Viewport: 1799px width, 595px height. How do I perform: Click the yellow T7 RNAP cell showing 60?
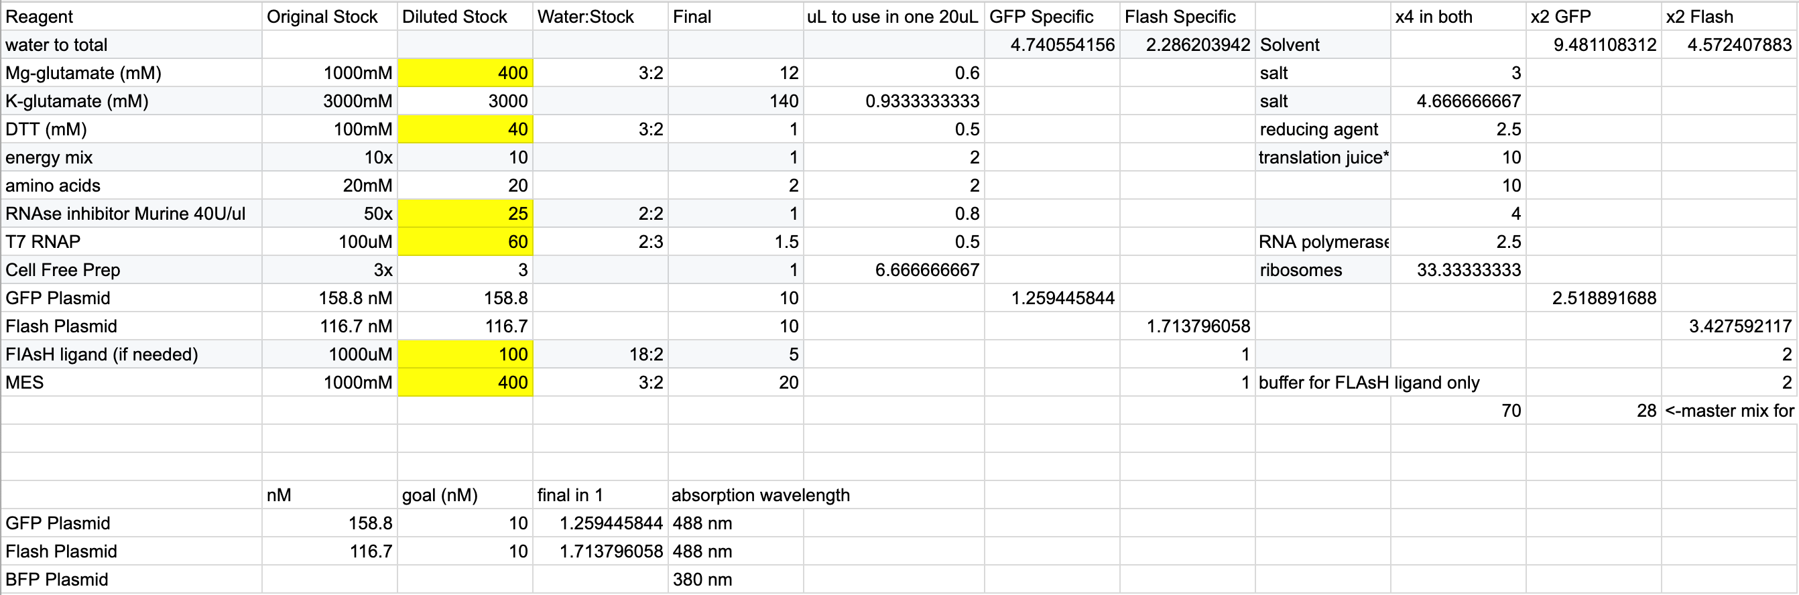click(x=465, y=242)
